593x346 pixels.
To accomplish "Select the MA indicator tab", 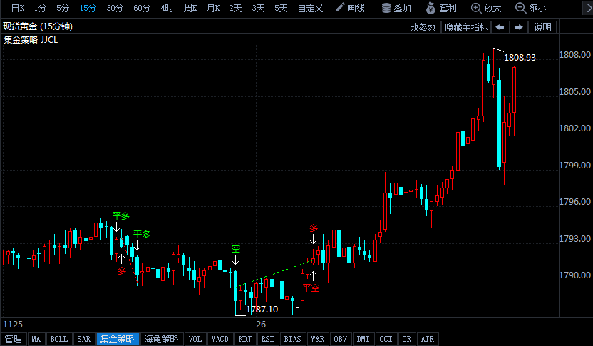I will 36,339.
